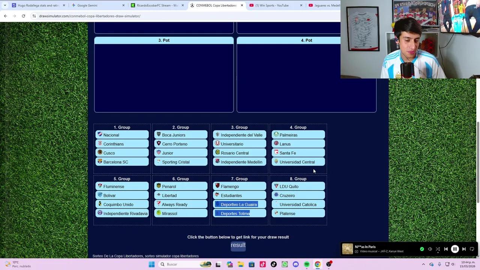Select Lanus in Group 4
The width and height of the screenshot is (480, 270).
[x=298, y=144]
